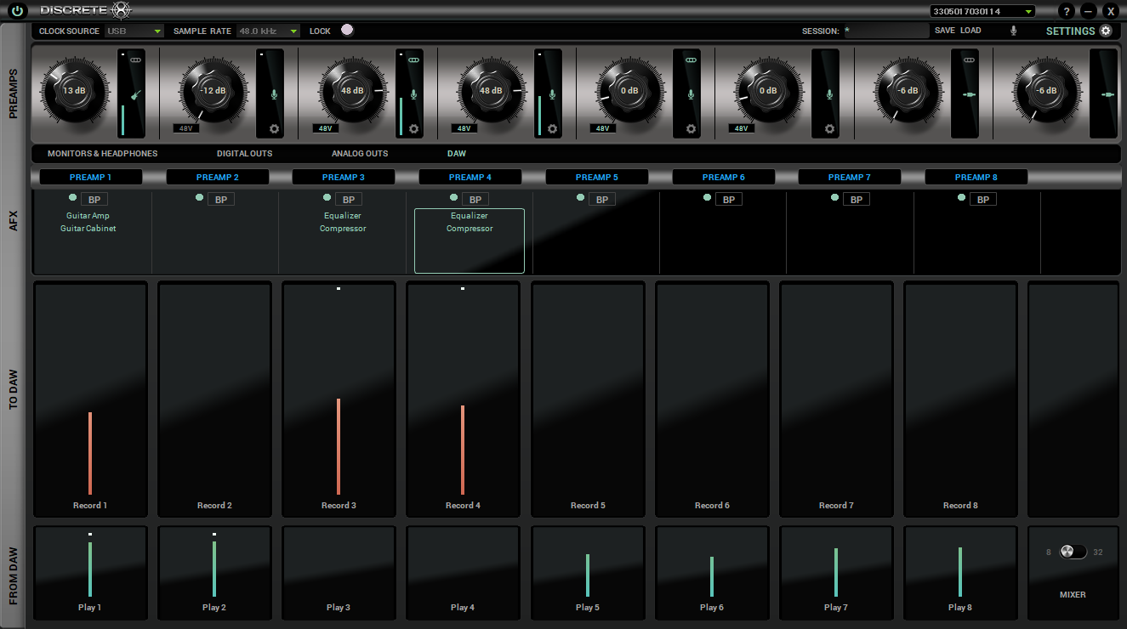Open help with the question mark icon

(x=1067, y=11)
